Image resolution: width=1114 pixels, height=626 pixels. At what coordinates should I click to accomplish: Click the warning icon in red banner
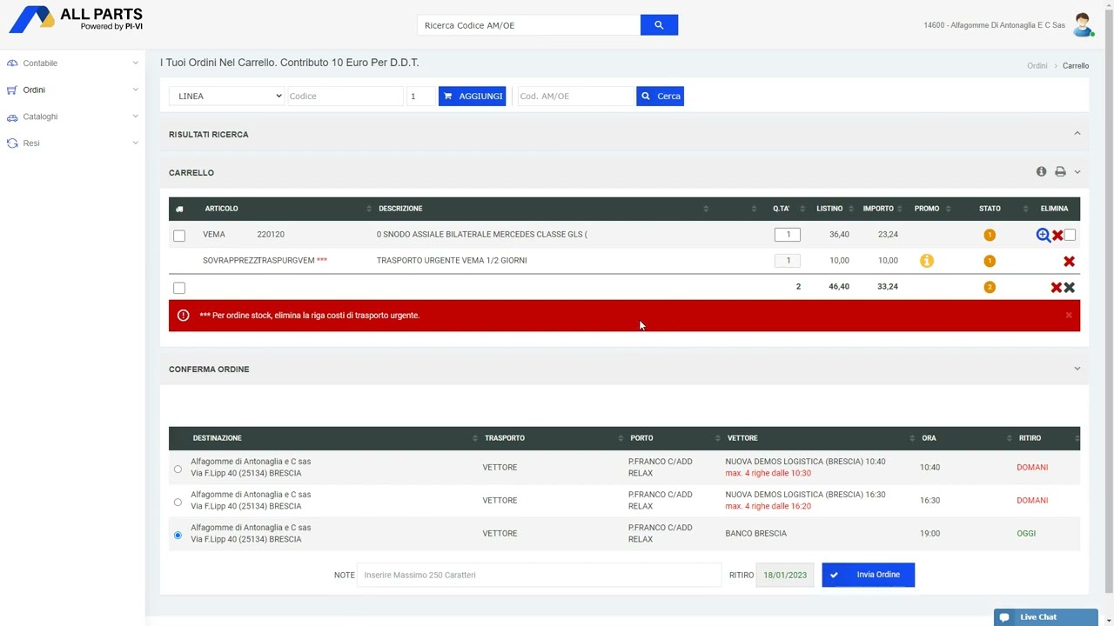click(x=183, y=316)
